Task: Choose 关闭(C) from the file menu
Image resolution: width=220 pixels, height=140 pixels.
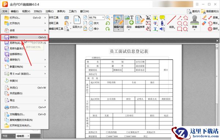Action: [x=25, y=88]
